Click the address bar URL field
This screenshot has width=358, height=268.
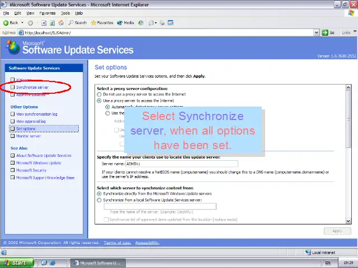166,32
